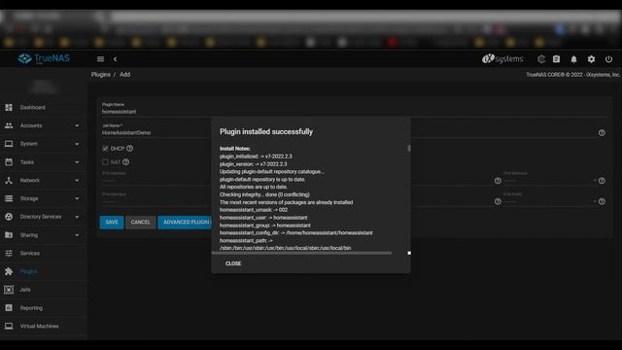The image size is (622, 350).
Task: Click the 'Plugin installed successfully' heading
Action: (266, 132)
